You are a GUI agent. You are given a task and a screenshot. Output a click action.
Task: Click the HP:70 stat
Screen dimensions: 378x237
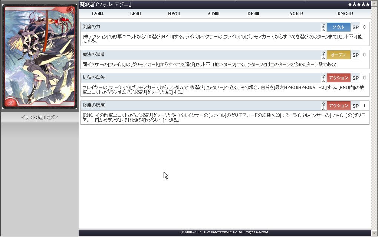(x=174, y=14)
